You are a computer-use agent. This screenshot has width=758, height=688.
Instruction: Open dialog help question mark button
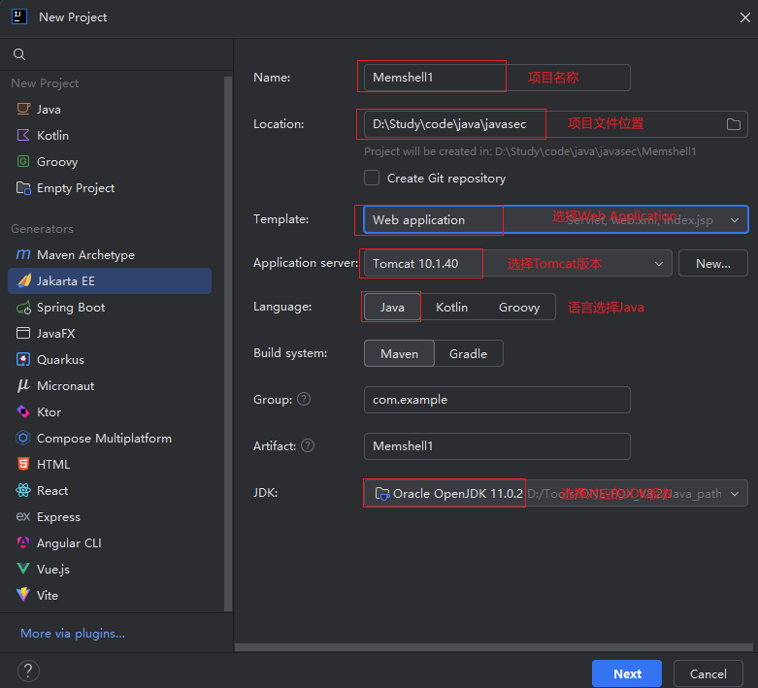[x=28, y=672]
